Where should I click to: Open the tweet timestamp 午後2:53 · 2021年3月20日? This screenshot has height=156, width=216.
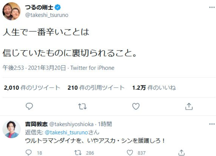click(x=34, y=68)
